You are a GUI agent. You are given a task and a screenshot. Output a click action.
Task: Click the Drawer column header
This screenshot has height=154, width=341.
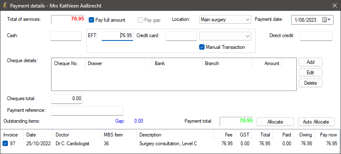(x=118, y=63)
